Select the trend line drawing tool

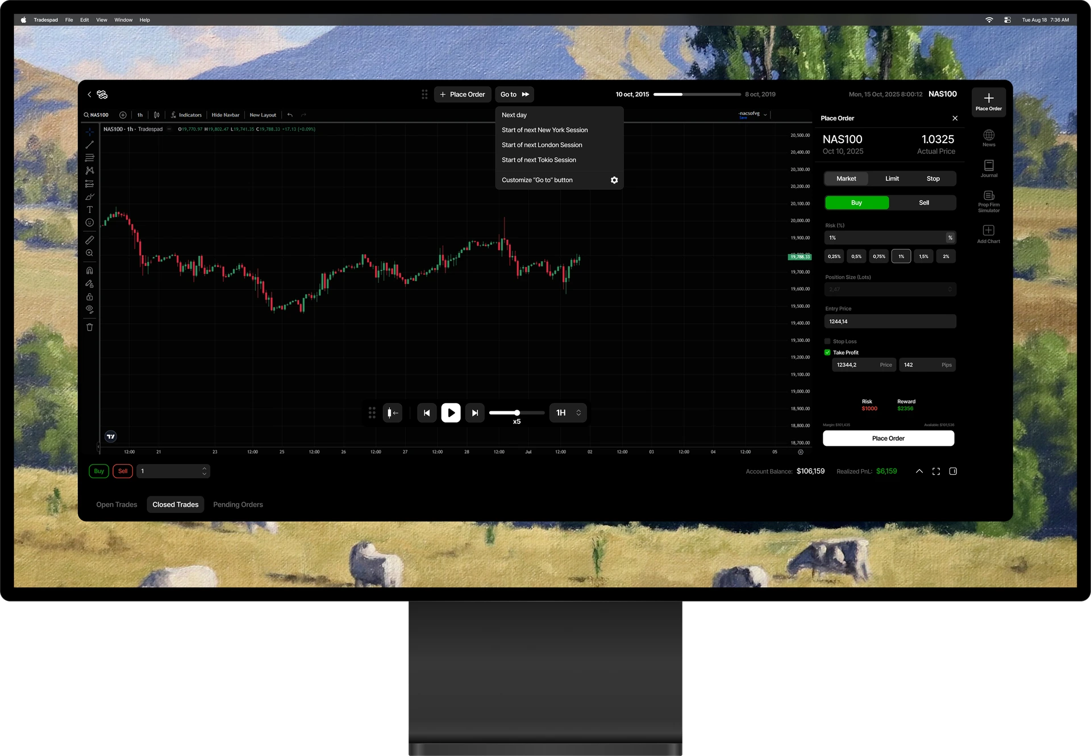90,145
